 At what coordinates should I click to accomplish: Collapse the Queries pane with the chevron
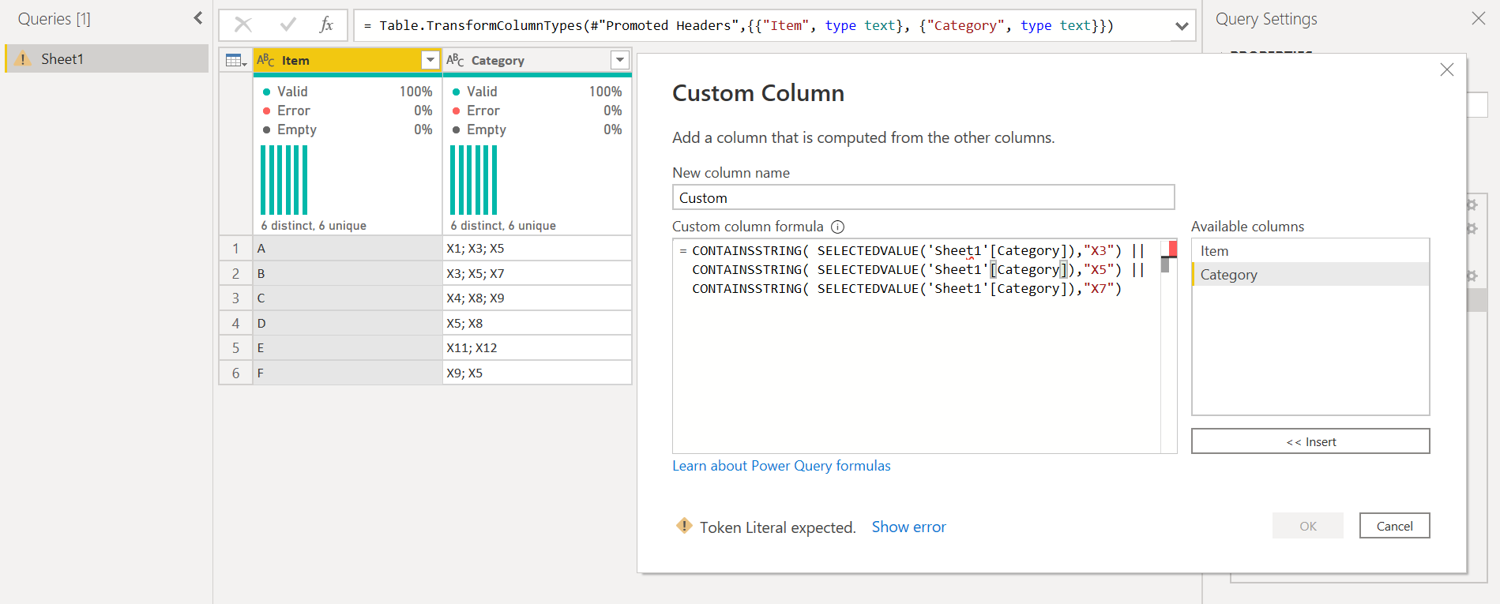197,17
